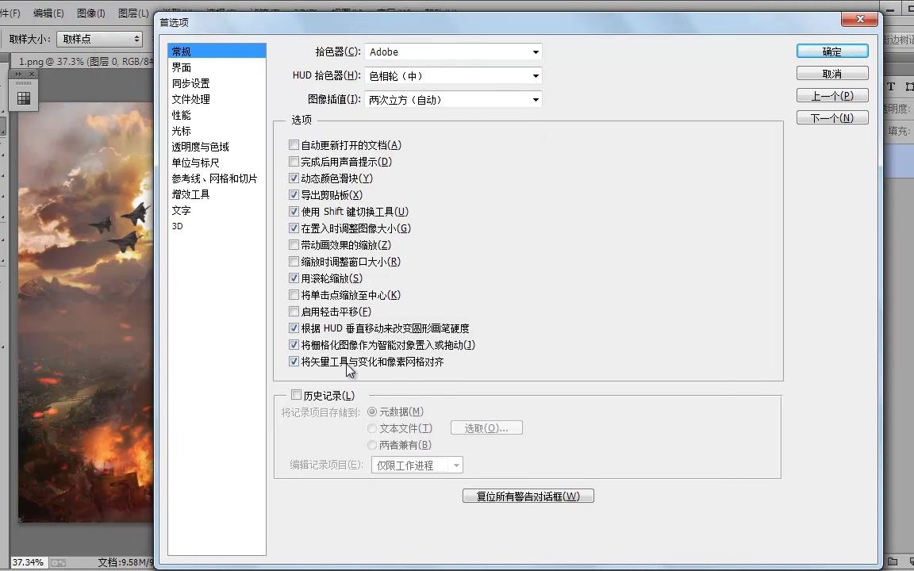This screenshot has height=571, width=914.
Task: Select 性能 in the preferences sidebar list
Action: 181,114
